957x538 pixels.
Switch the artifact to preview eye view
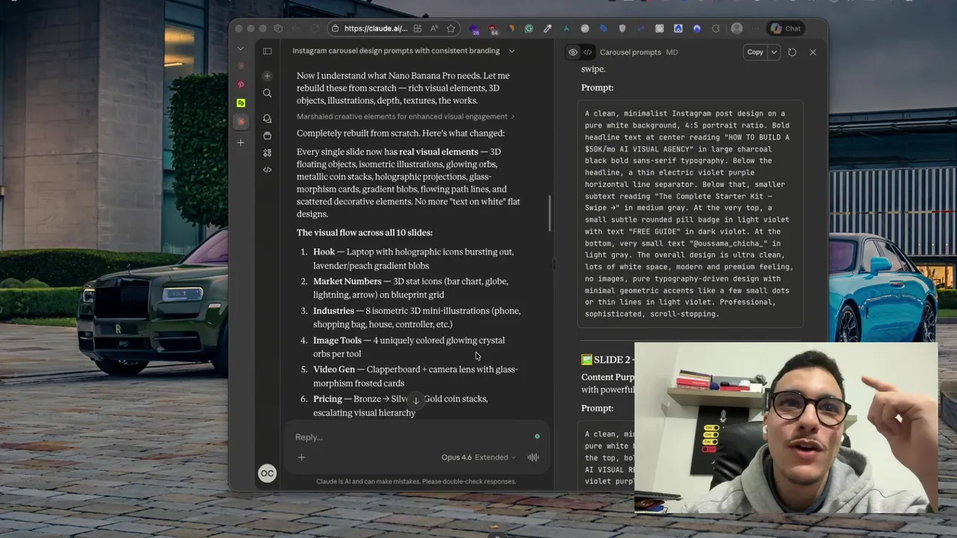pyautogui.click(x=573, y=52)
